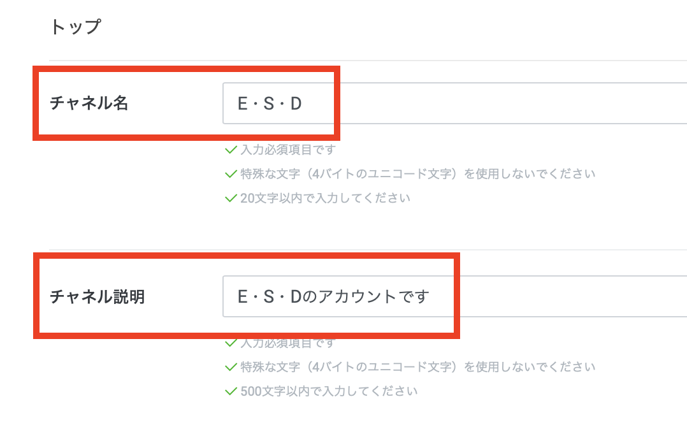Click 入力必須項目です text under channel description
Viewport: 687px width, 441px height.
[287, 343]
